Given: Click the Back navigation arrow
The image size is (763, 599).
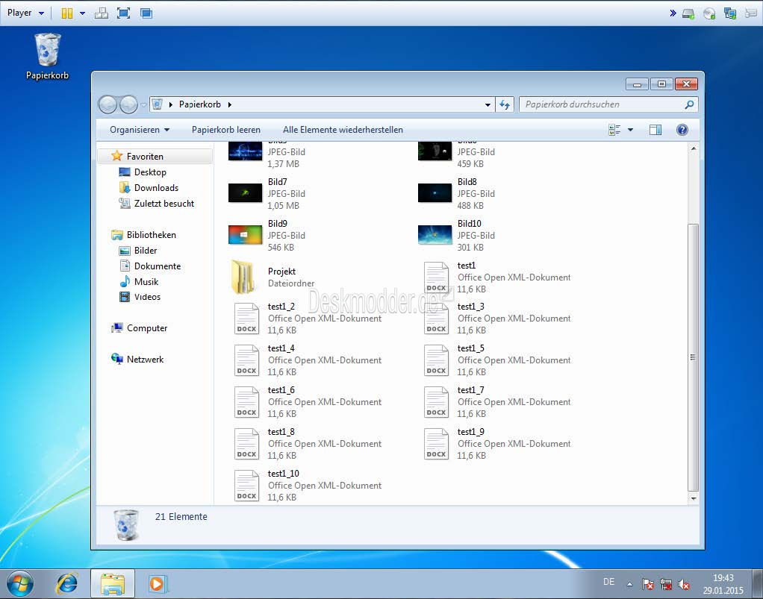Looking at the screenshot, I should coord(108,104).
